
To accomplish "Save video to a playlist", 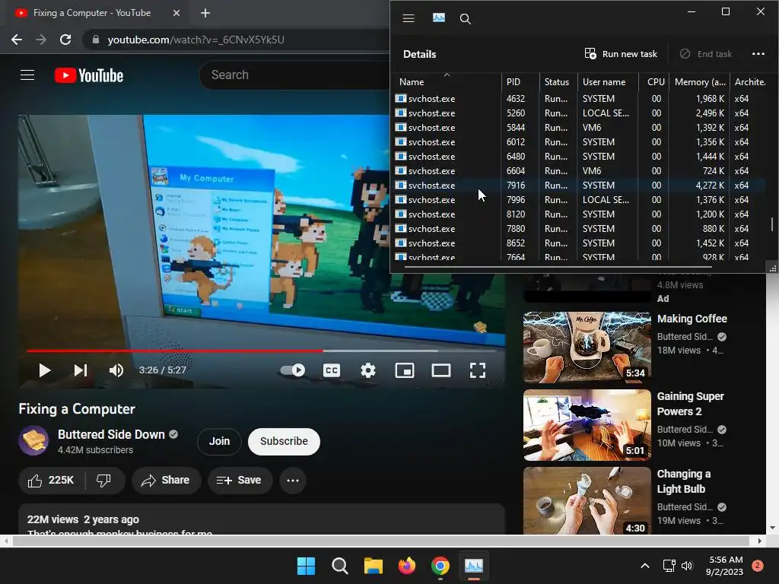I will [240, 481].
